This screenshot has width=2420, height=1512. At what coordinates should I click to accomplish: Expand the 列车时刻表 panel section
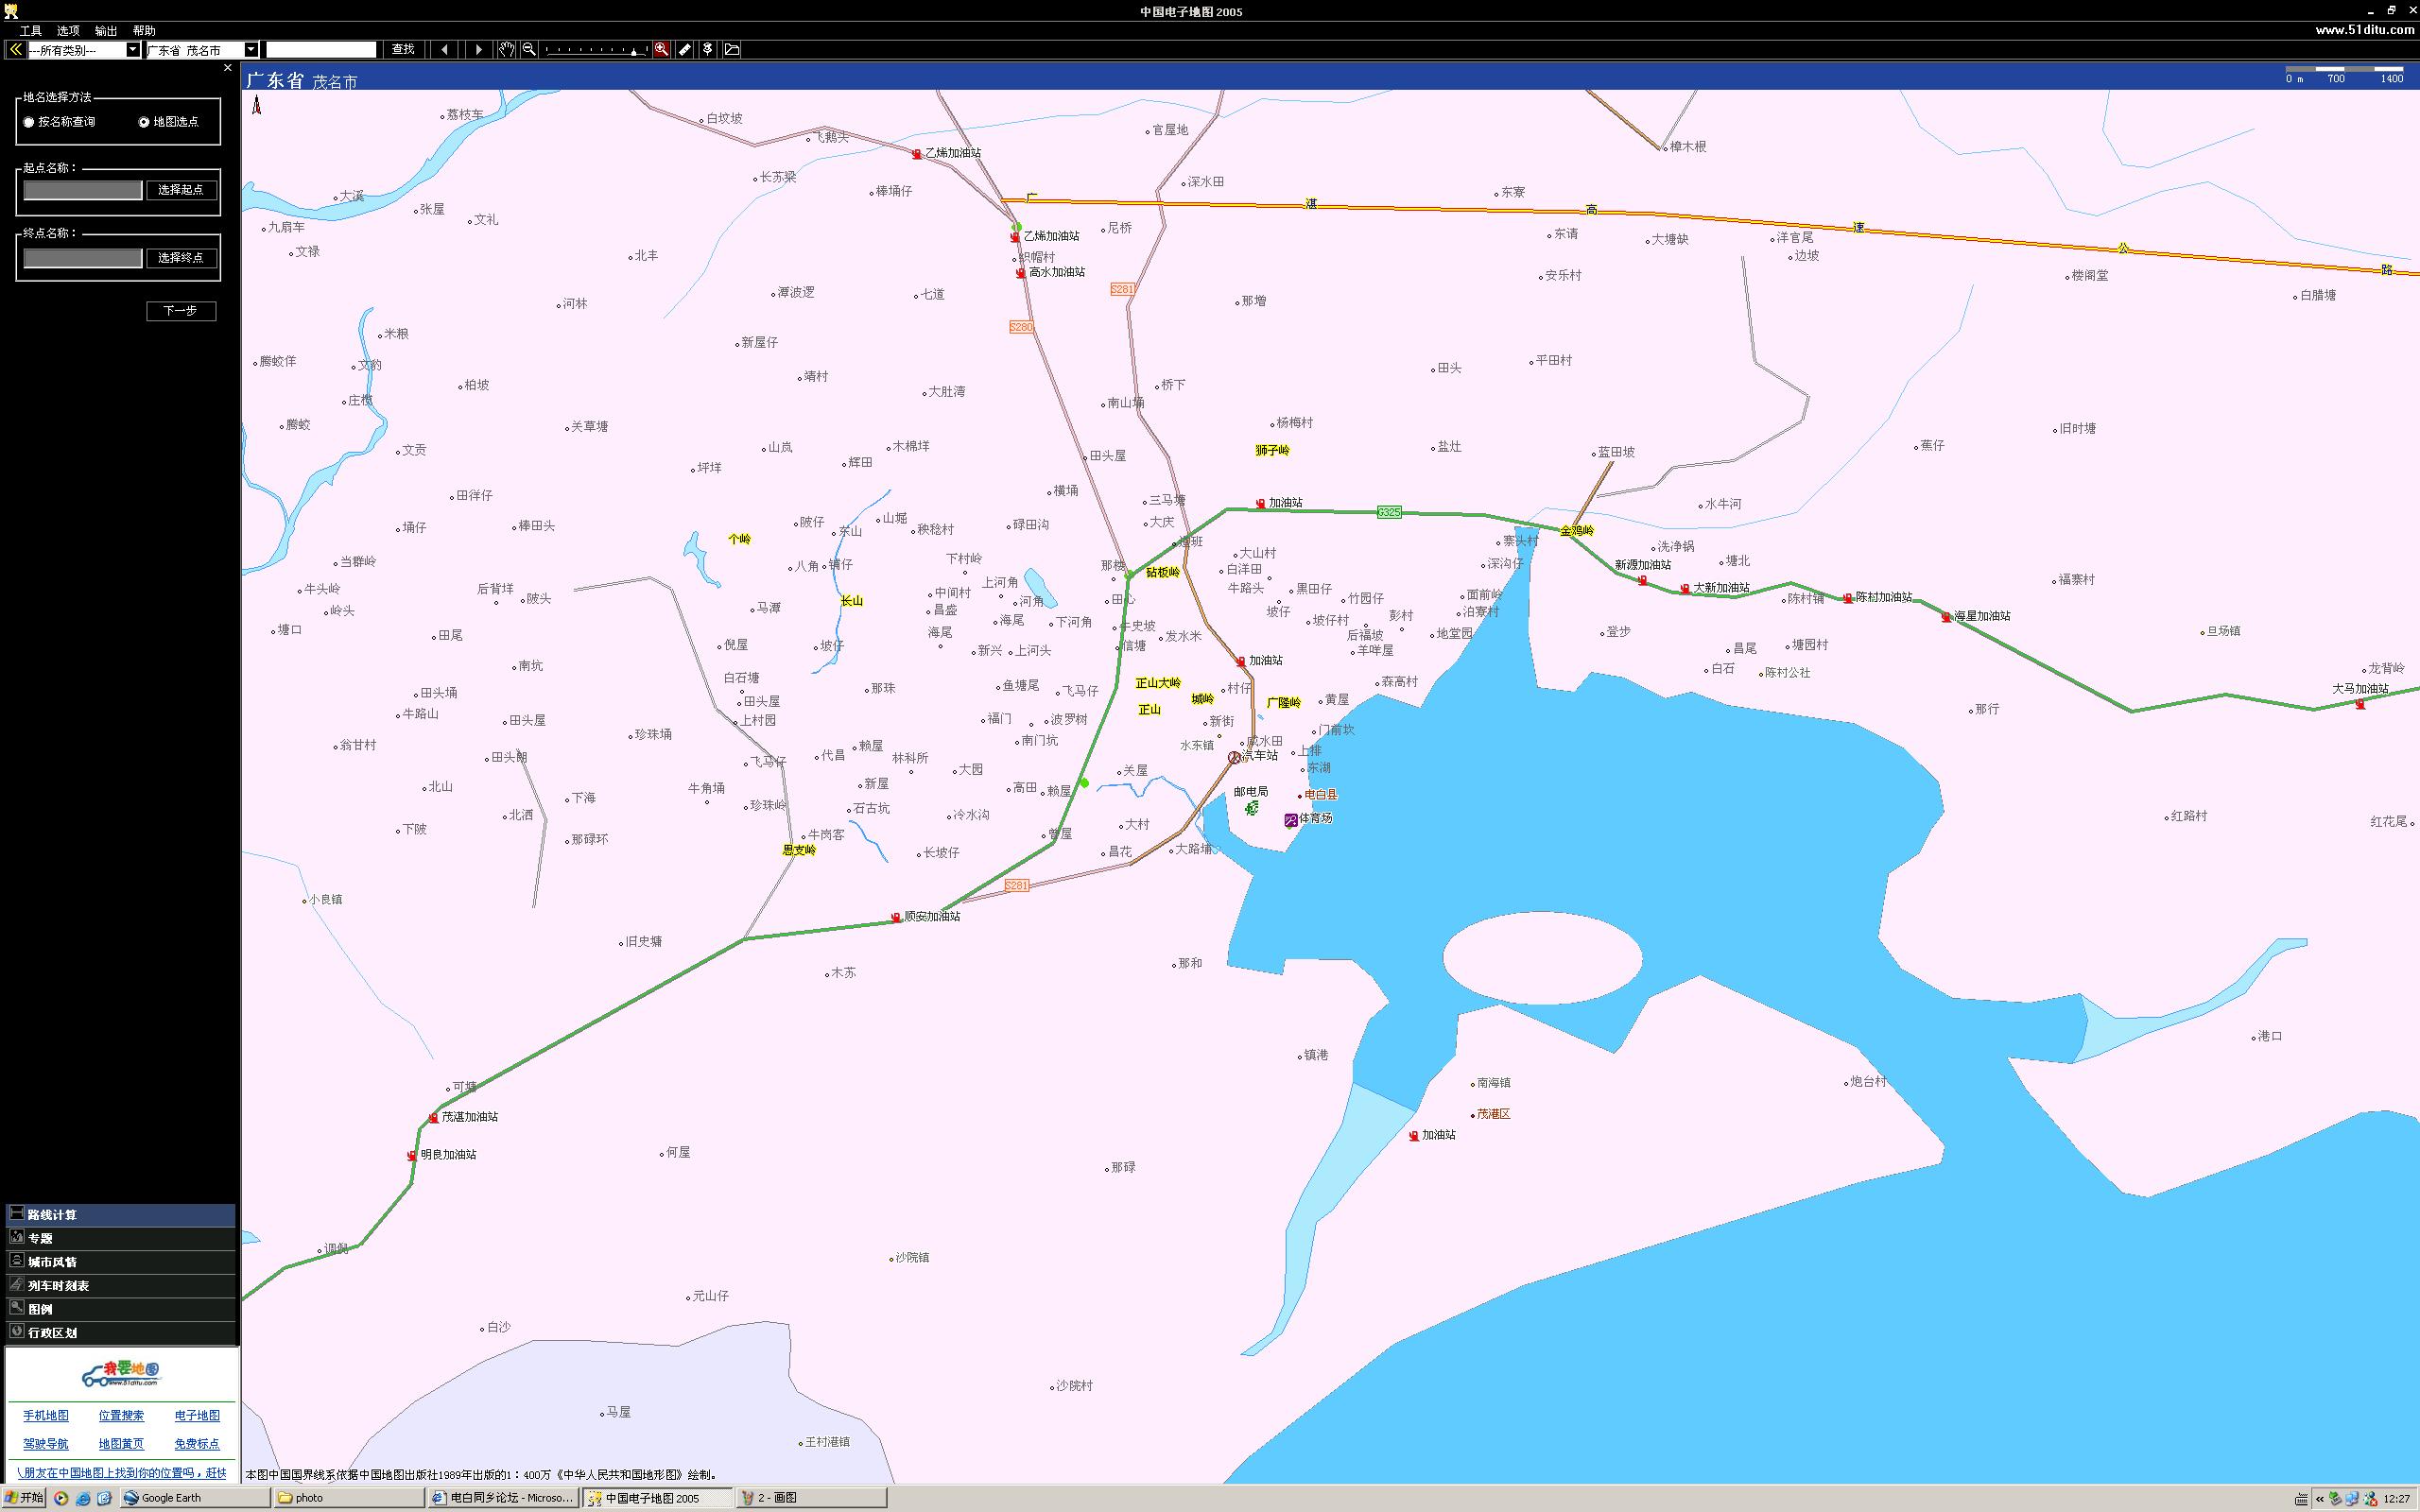pos(58,1285)
